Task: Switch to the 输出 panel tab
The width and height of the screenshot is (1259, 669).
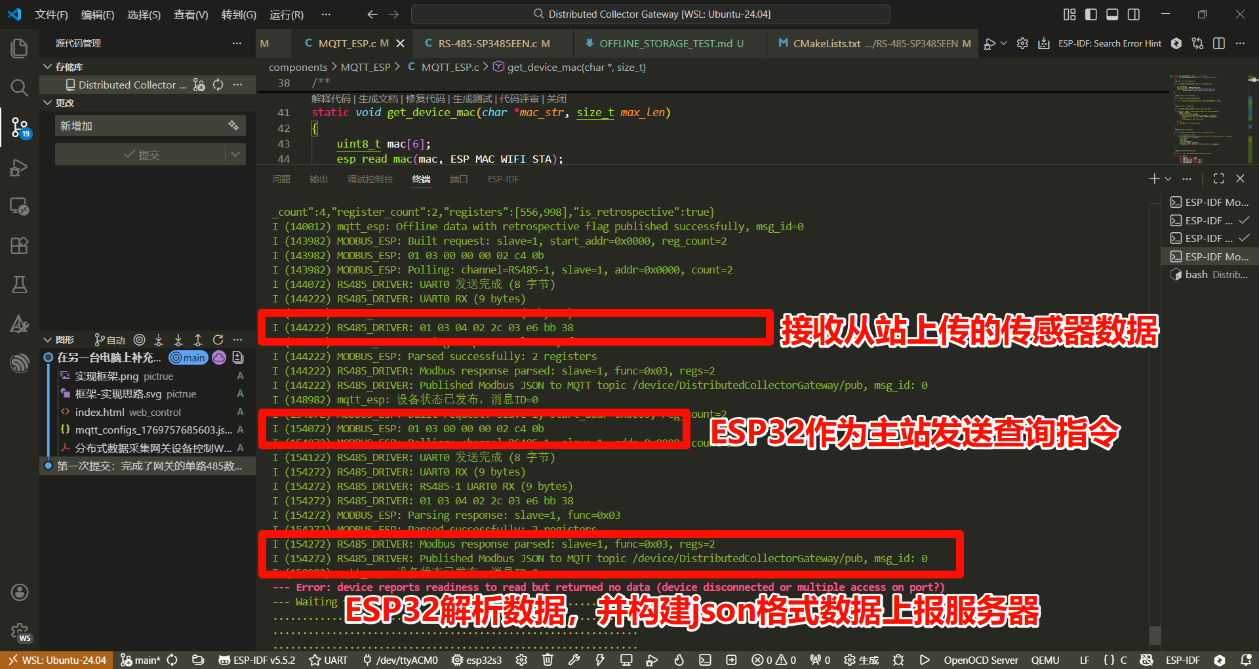Action: click(319, 179)
